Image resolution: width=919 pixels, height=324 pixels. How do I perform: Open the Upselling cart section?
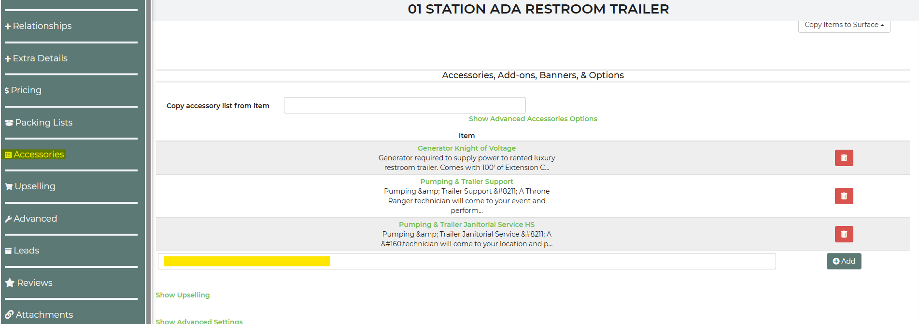pos(9,187)
